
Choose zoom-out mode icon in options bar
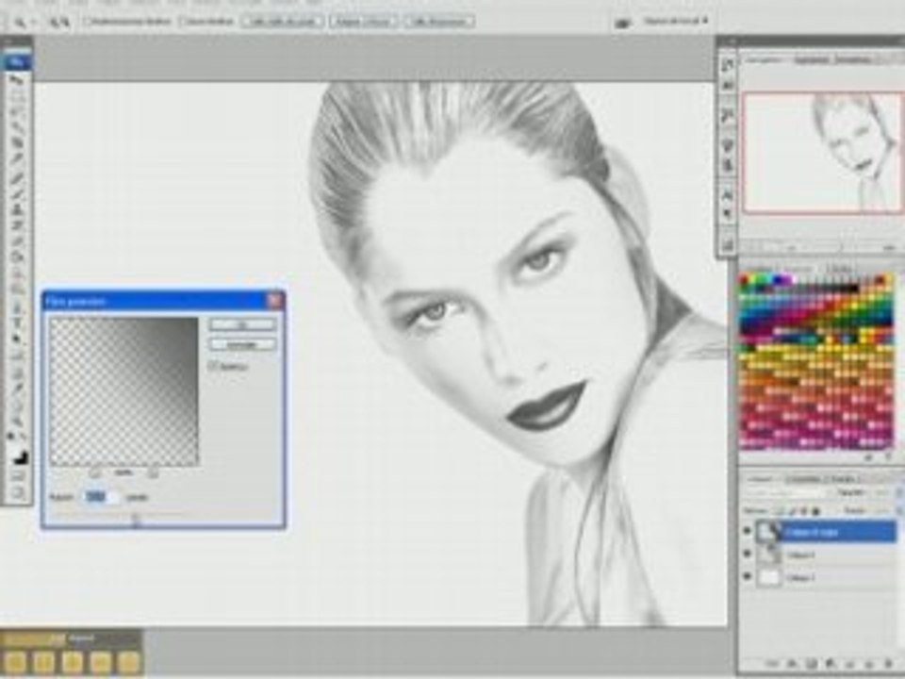65,22
